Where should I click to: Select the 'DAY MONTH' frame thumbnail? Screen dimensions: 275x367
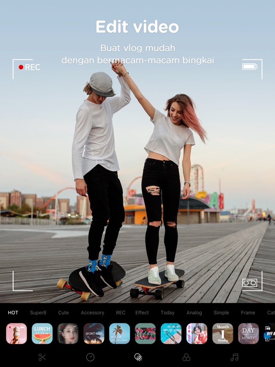(x=248, y=334)
